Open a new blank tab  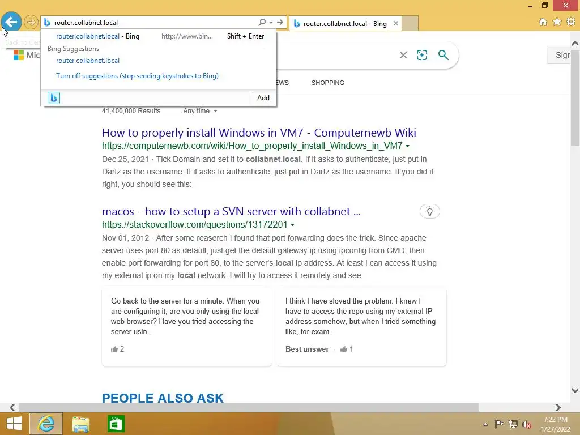(410, 23)
